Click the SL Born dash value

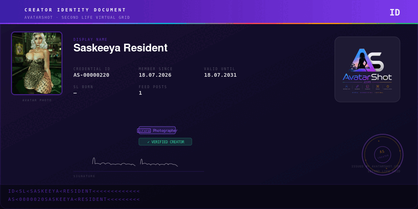pos(75,93)
